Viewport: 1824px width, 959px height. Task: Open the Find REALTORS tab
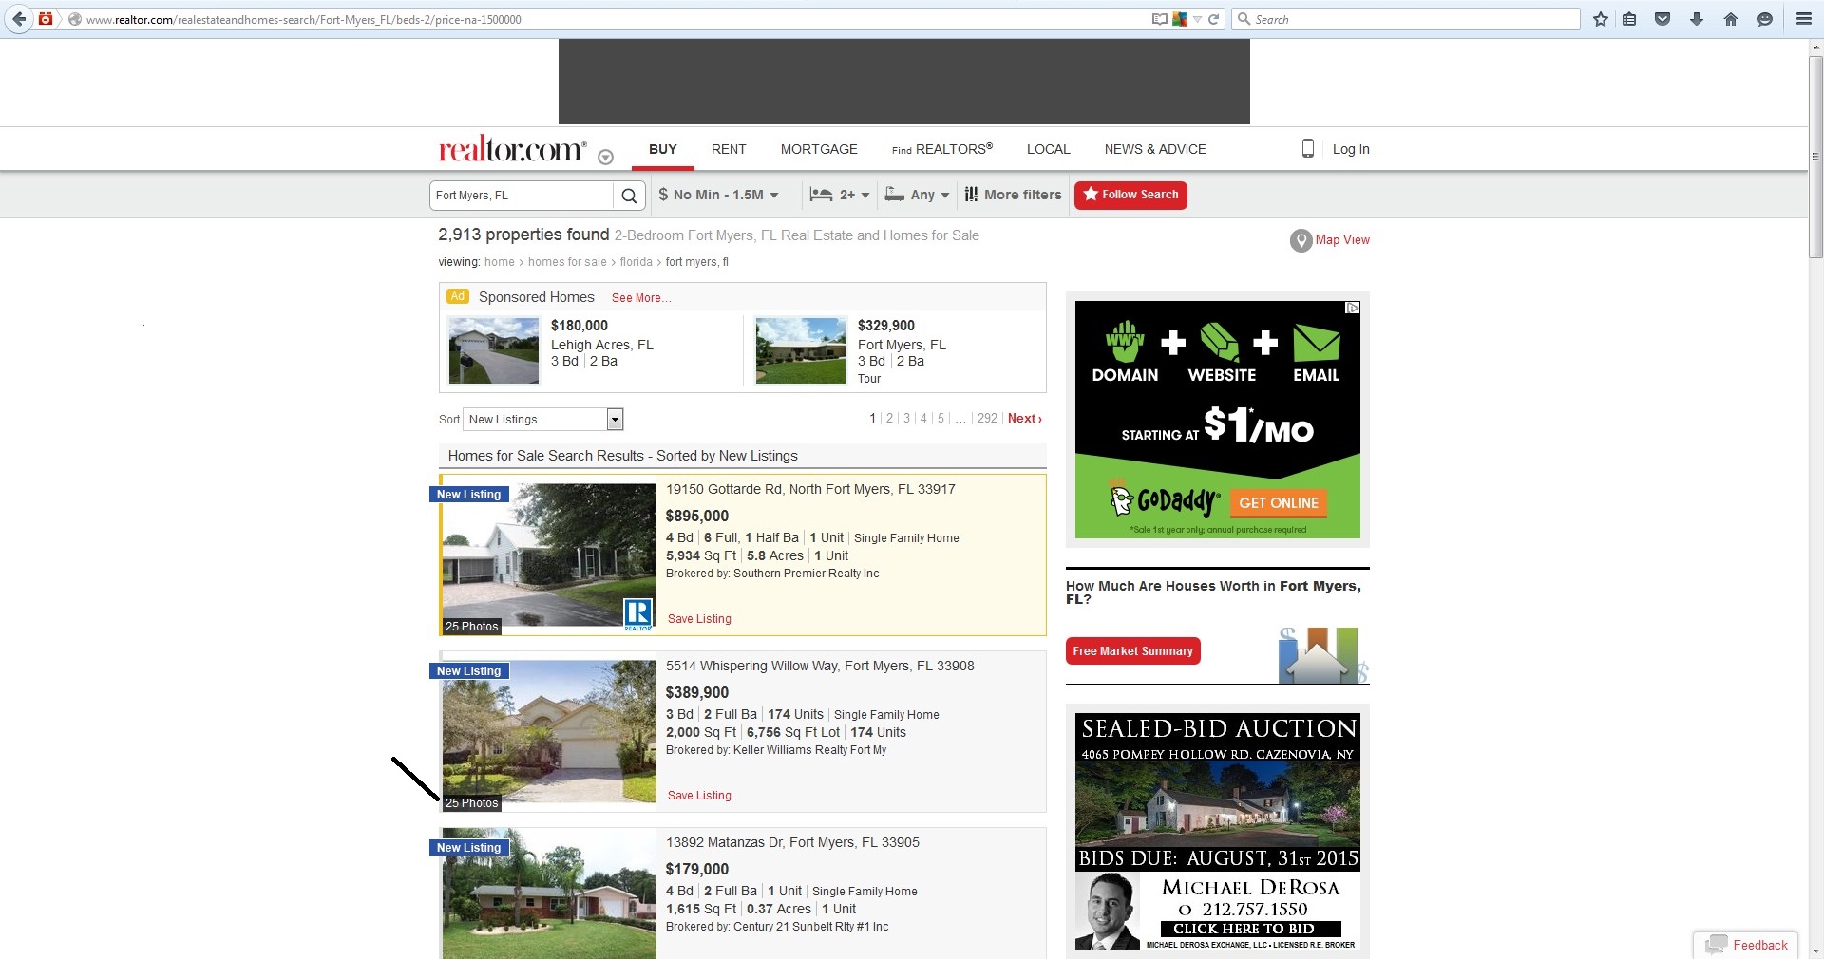[942, 149]
